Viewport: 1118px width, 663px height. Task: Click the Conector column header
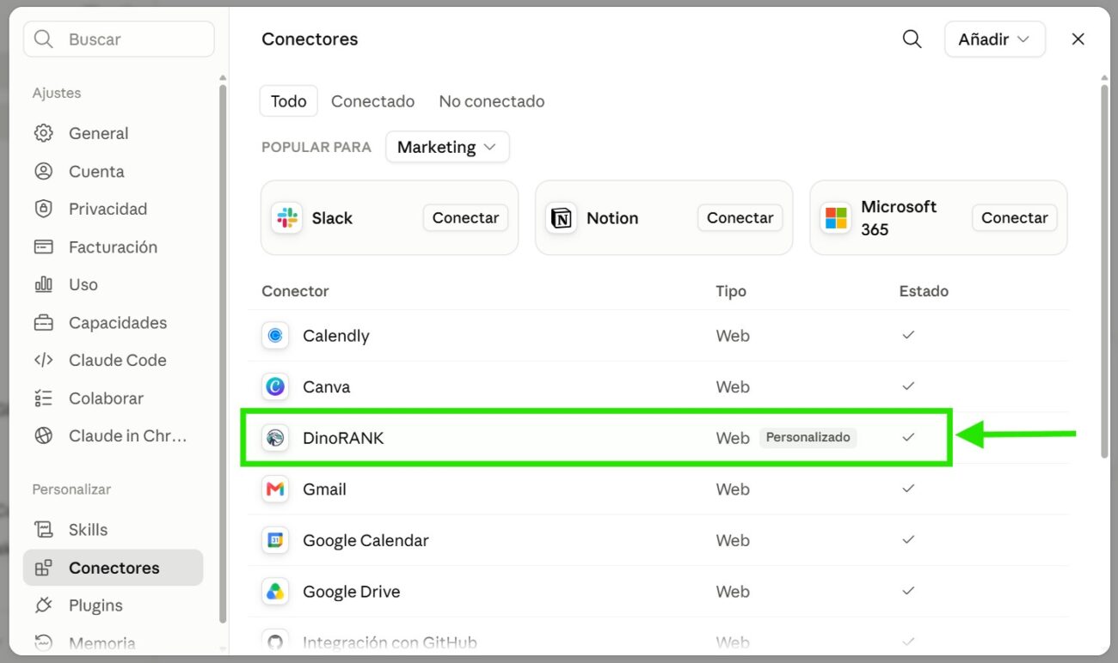[x=295, y=291]
